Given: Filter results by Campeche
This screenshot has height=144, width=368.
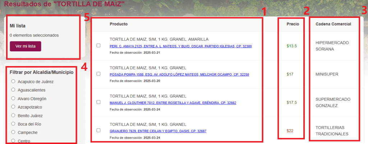Looking at the screenshot, I should [13, 132].
